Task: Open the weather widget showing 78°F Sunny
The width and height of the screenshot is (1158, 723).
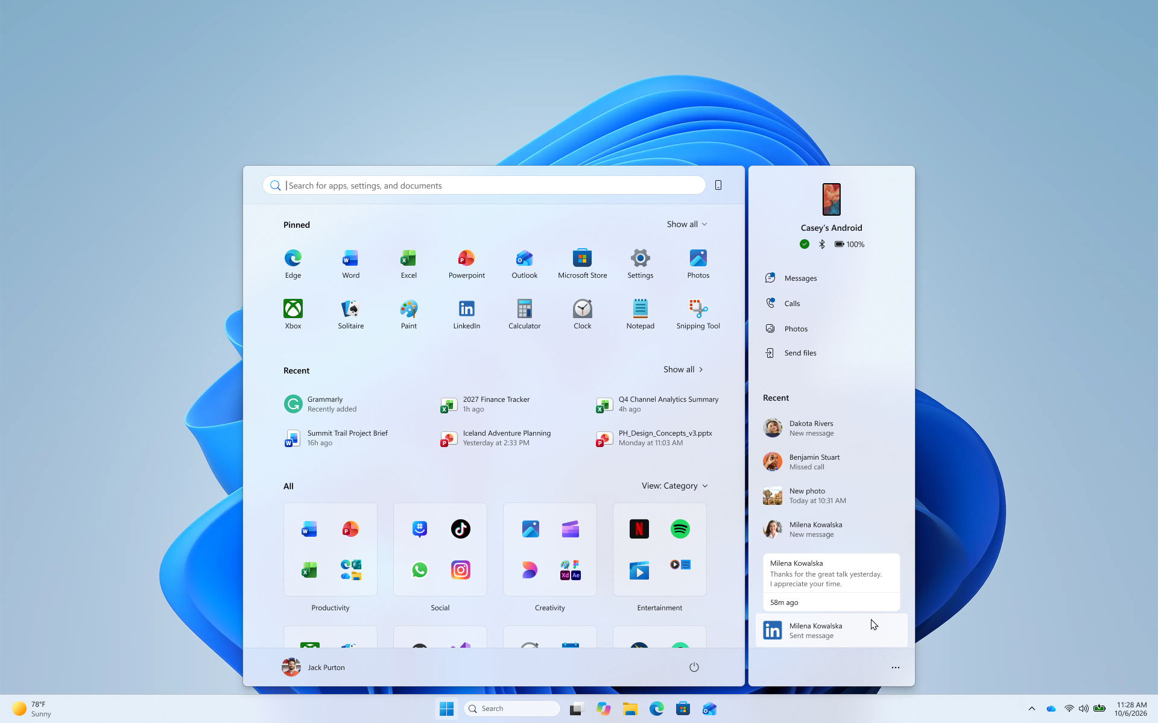Action: pyautogui.click(x=33, y=709)
